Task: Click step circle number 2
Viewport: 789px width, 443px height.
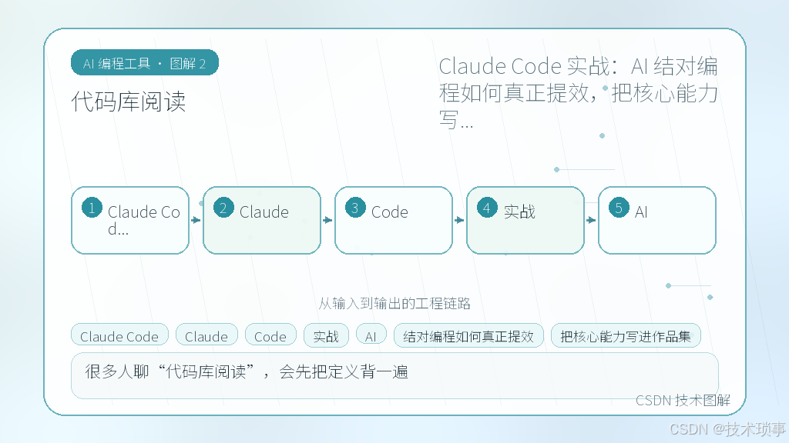Action: pyautogui.click(x=223, y=208)
